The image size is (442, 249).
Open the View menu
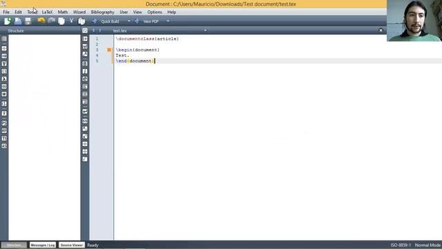(137, 12)
